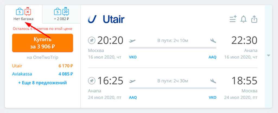Click the price alert bell icon
The height and width of the screenshot is (113, 278).
(244, 19)
